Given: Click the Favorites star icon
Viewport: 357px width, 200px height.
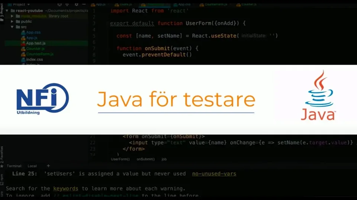Looking at the screenshot, I should [x=2, y=166].
